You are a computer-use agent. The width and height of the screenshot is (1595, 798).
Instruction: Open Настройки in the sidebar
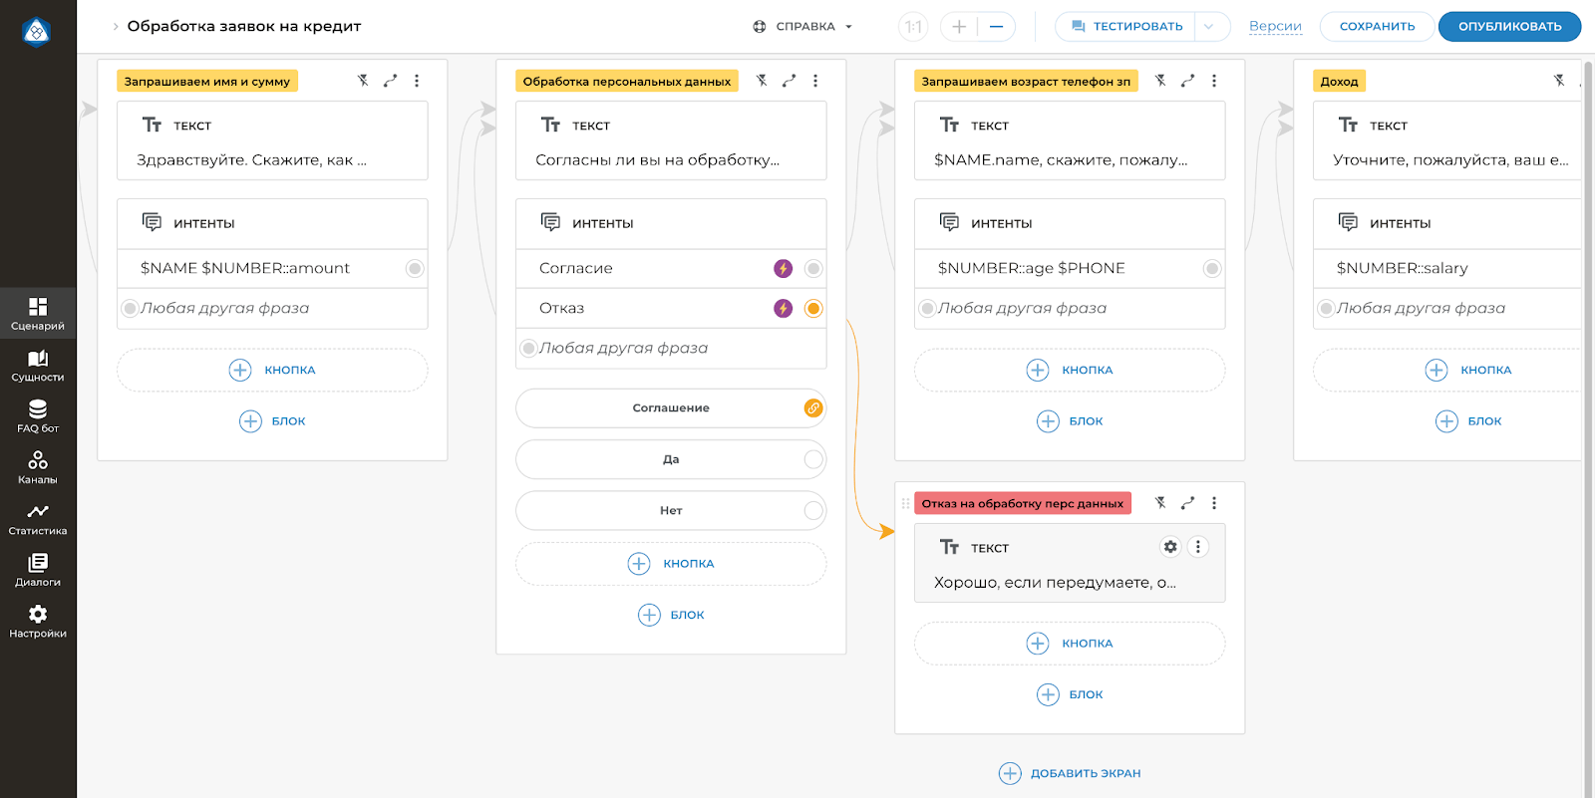(38, 621)
